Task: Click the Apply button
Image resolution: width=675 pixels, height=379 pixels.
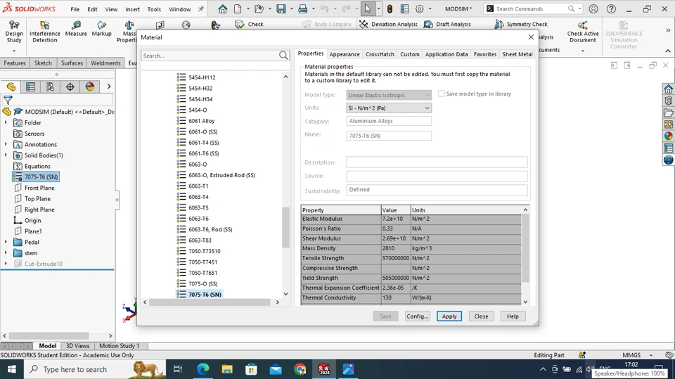Action: click(x=449, y=316)
